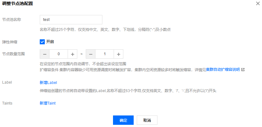Close the 调整节点池配置 dialog
Image resolution: width=262 pixels, height=127 pixels.
[258, 3]
